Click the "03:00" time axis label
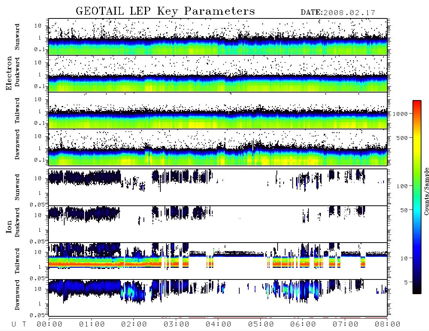 tap(177, 325)
